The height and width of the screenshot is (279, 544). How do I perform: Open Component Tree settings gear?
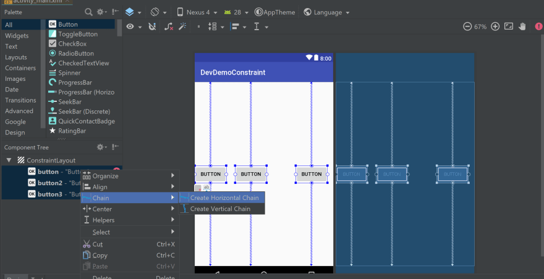101,148
